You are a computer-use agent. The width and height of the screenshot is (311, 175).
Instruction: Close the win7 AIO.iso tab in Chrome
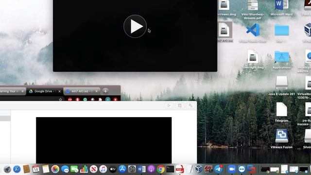(x=96, y=91)
